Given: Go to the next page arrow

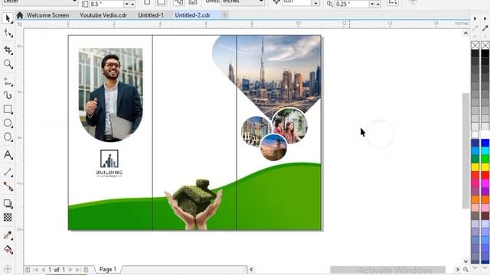Looking at the screenshot, I should coord(70,270).
